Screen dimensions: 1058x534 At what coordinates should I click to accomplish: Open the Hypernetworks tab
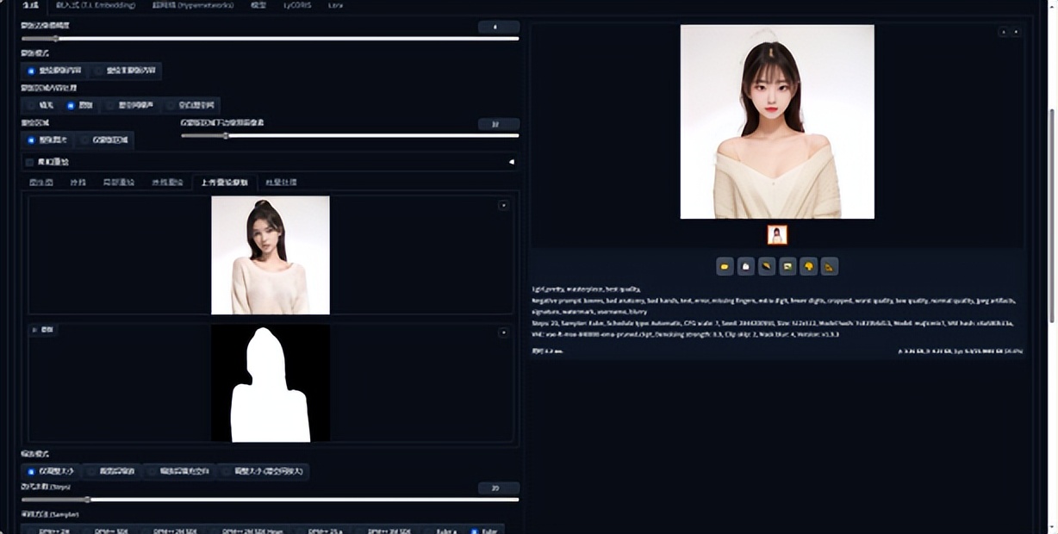192,5
